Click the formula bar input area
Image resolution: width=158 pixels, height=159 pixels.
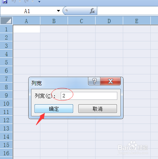click(128, 11)
